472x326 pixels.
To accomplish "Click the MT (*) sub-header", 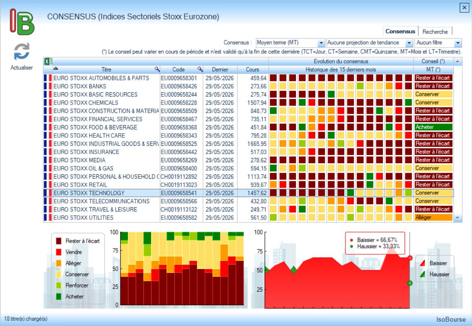I will 433,70.
